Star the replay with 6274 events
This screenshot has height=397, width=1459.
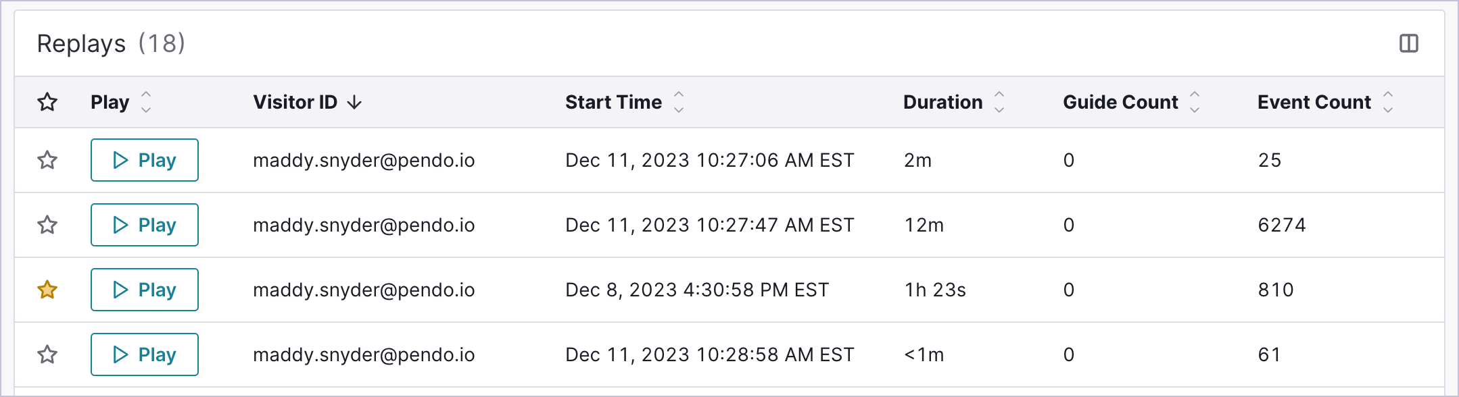pyautogui.click(x=47, y=225)
